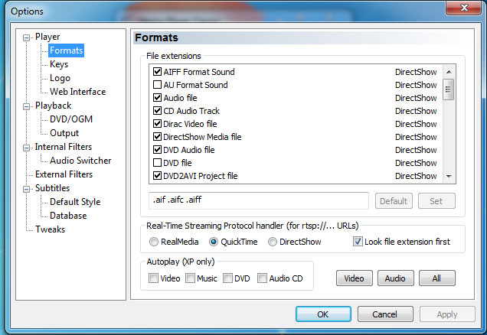Viewport: 487px width, 335px height.
Task: Click DirectShow engine for Audio file row
Action: (x=416, y=98)
